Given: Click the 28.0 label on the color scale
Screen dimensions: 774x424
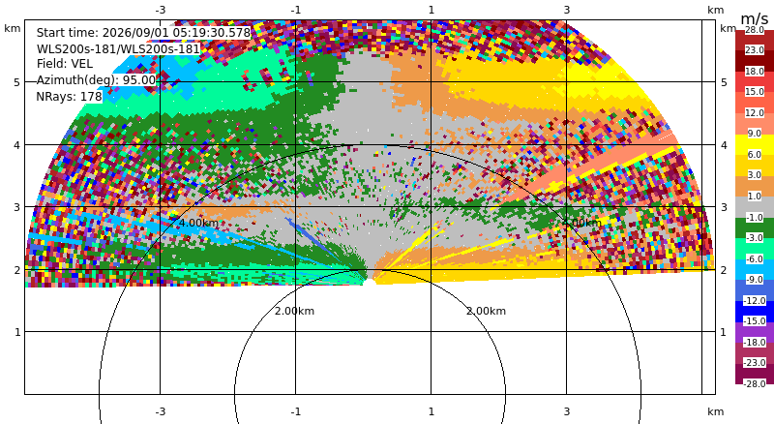Looking at the screenshot, I should point(755,30).
